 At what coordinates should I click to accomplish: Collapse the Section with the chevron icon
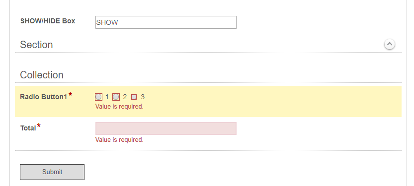pos(390,44)
